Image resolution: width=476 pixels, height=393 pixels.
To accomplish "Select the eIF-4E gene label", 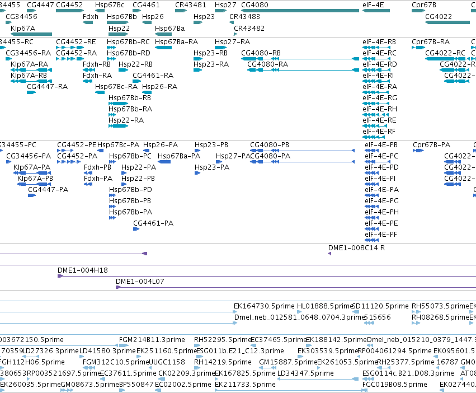I will [x=373, y=5].
